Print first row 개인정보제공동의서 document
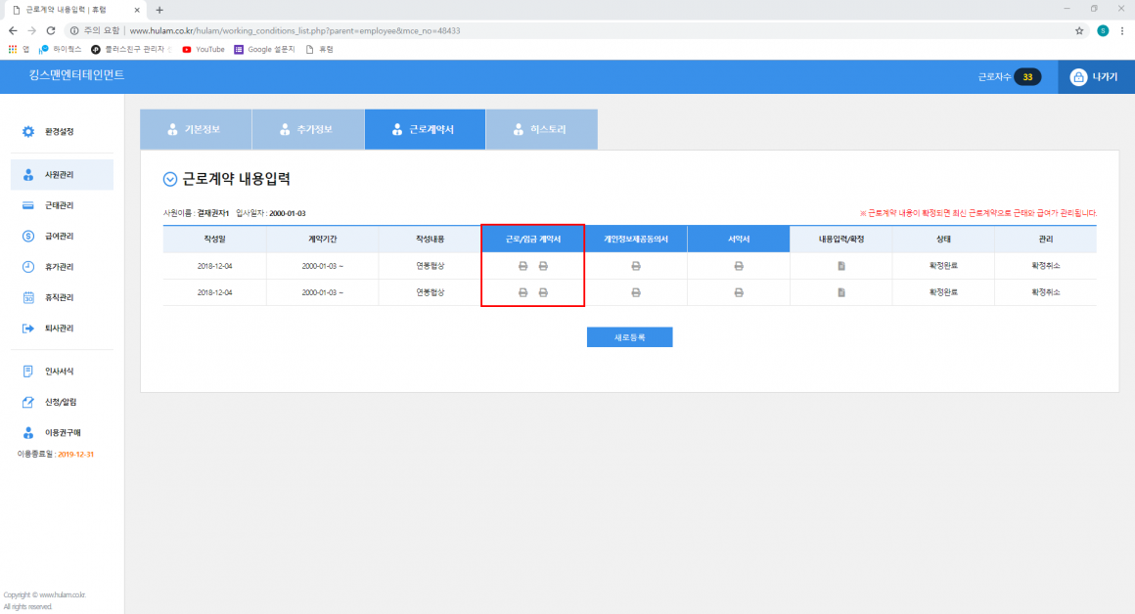The image size is (1135, 614). coord(636,266)
